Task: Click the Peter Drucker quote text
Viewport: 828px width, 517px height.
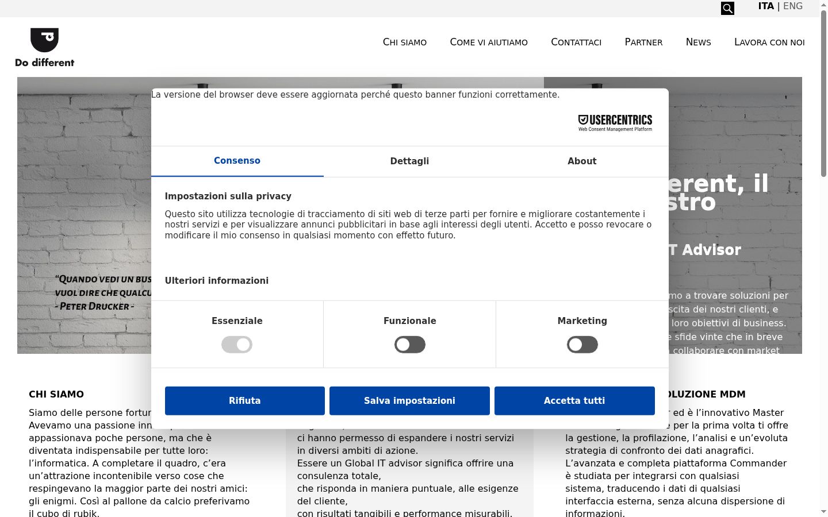Action: click(x=103, y=293)
